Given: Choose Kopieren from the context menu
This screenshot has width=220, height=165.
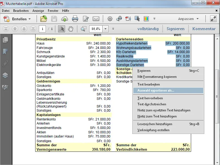Looking at the screenshot, I should point(168,71).
